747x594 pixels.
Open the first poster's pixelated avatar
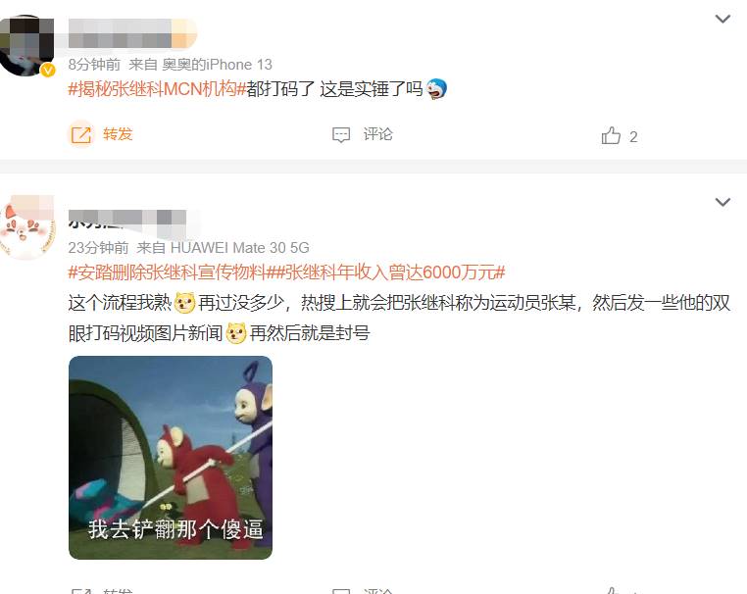(x=26, y=45)
